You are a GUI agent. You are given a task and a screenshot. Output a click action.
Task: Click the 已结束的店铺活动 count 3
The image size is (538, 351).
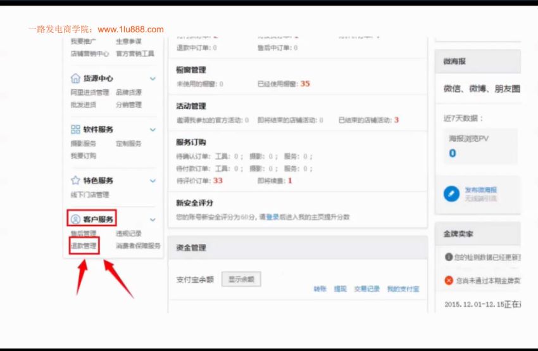pyautogui.click(x=396, y=120)
